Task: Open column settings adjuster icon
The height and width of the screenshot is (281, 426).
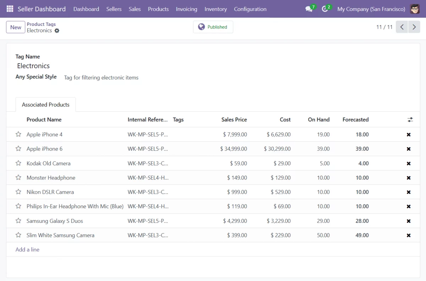Action: point(410,120)
